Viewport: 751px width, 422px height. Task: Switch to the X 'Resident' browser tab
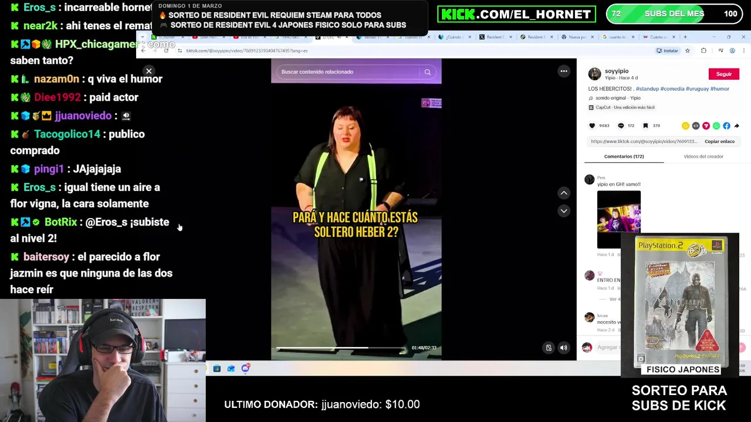pos(495,37)
